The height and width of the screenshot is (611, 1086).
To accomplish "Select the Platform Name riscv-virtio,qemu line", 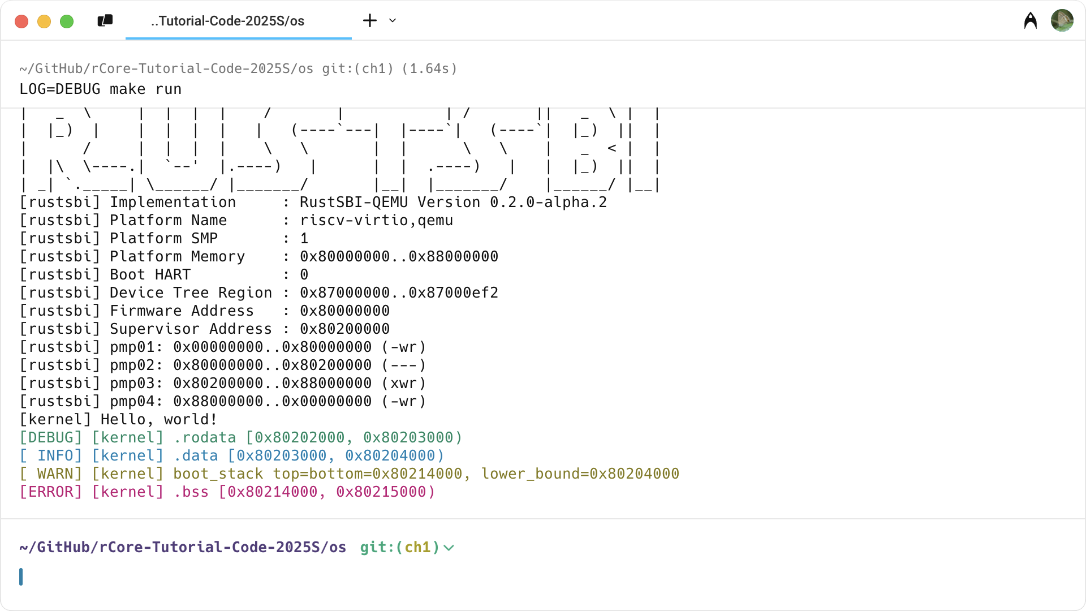I will pos(236,220).
